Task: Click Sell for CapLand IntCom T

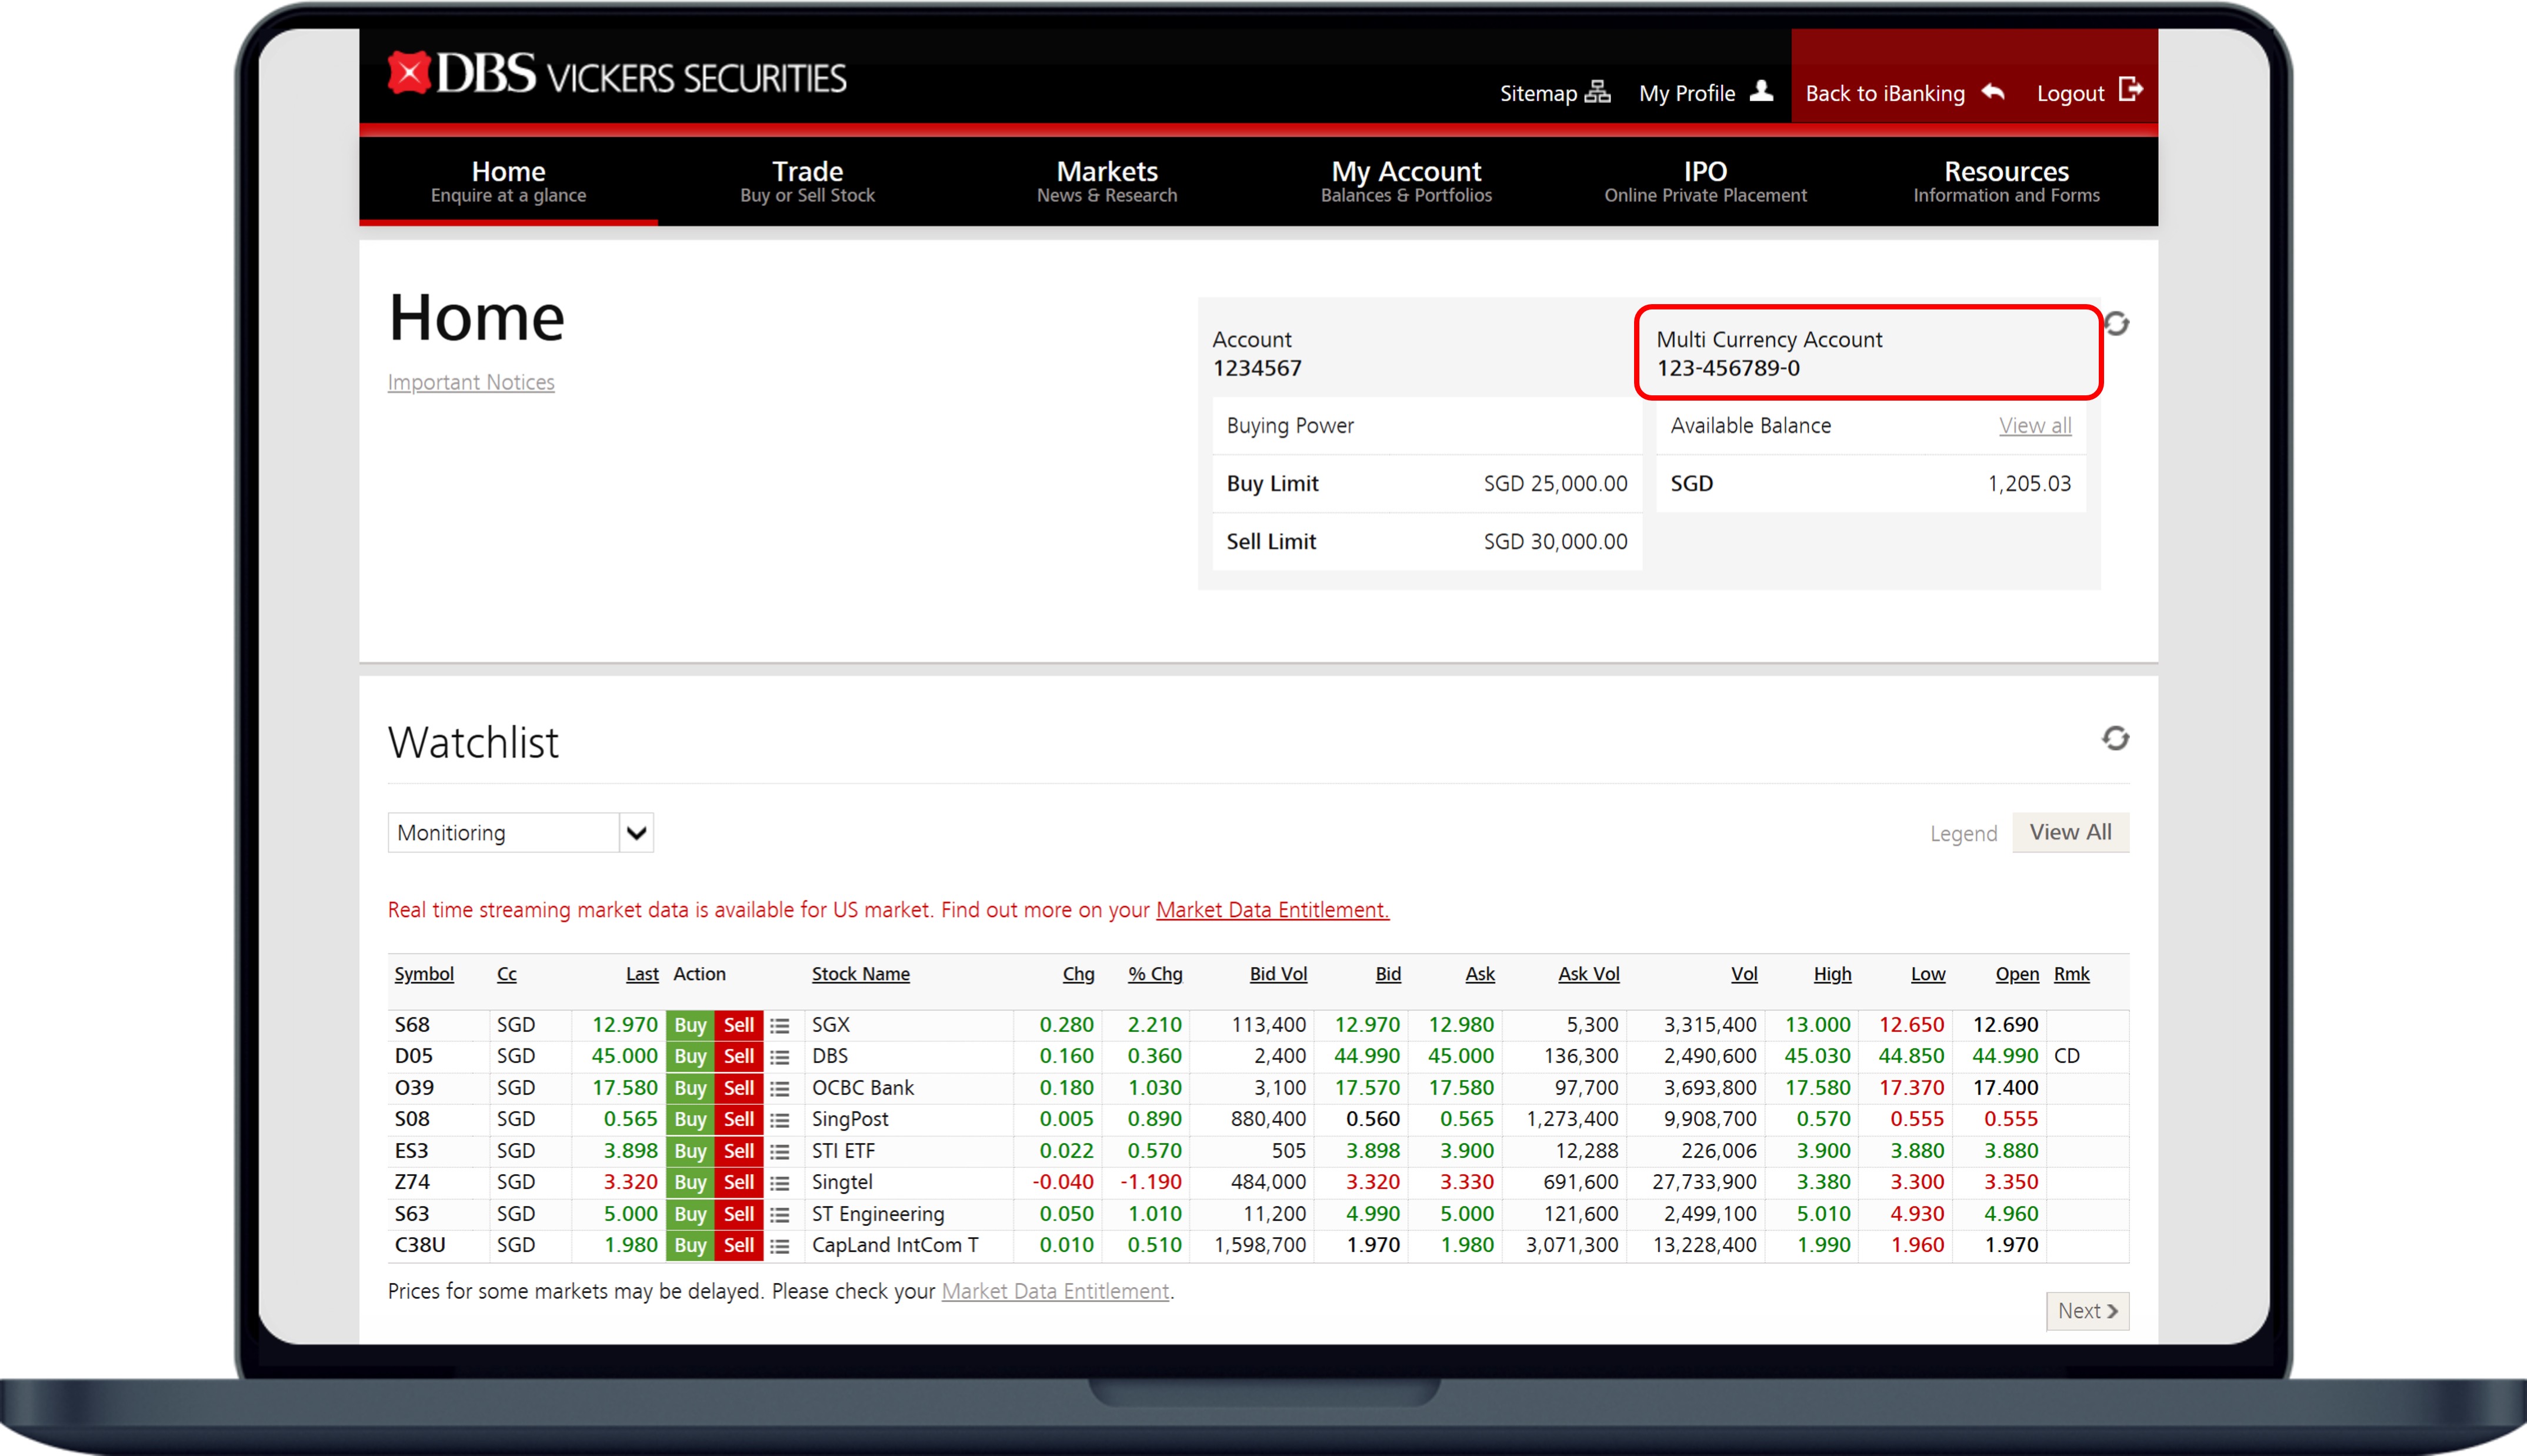Action: (x=739, y=1245)
